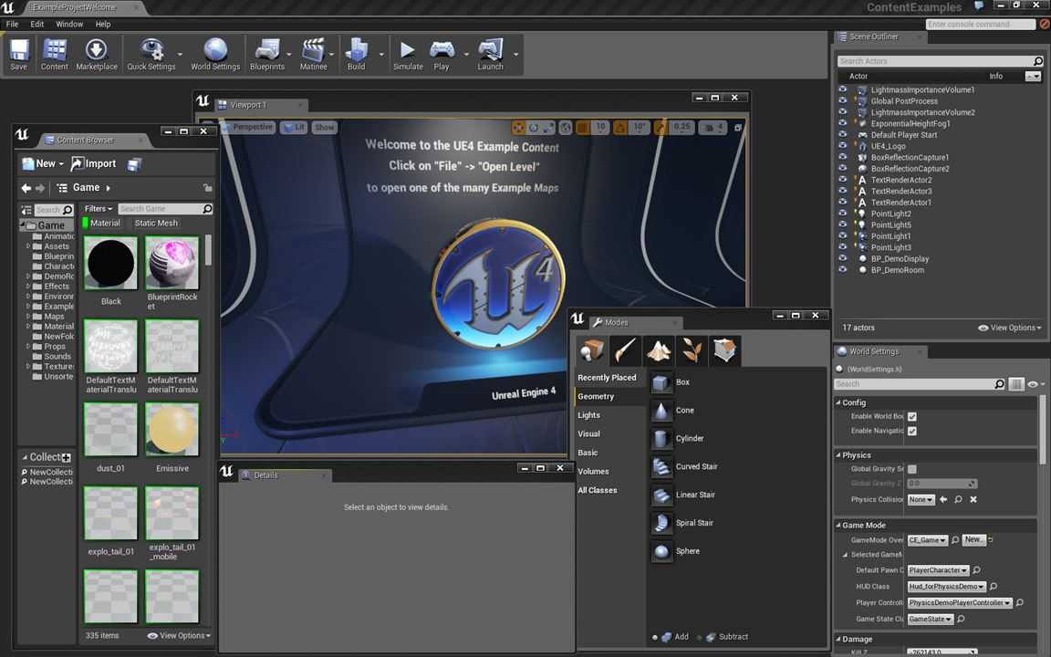
Task: Open the Blueprints toolbar icon
Action: click(x=266, y=55)
